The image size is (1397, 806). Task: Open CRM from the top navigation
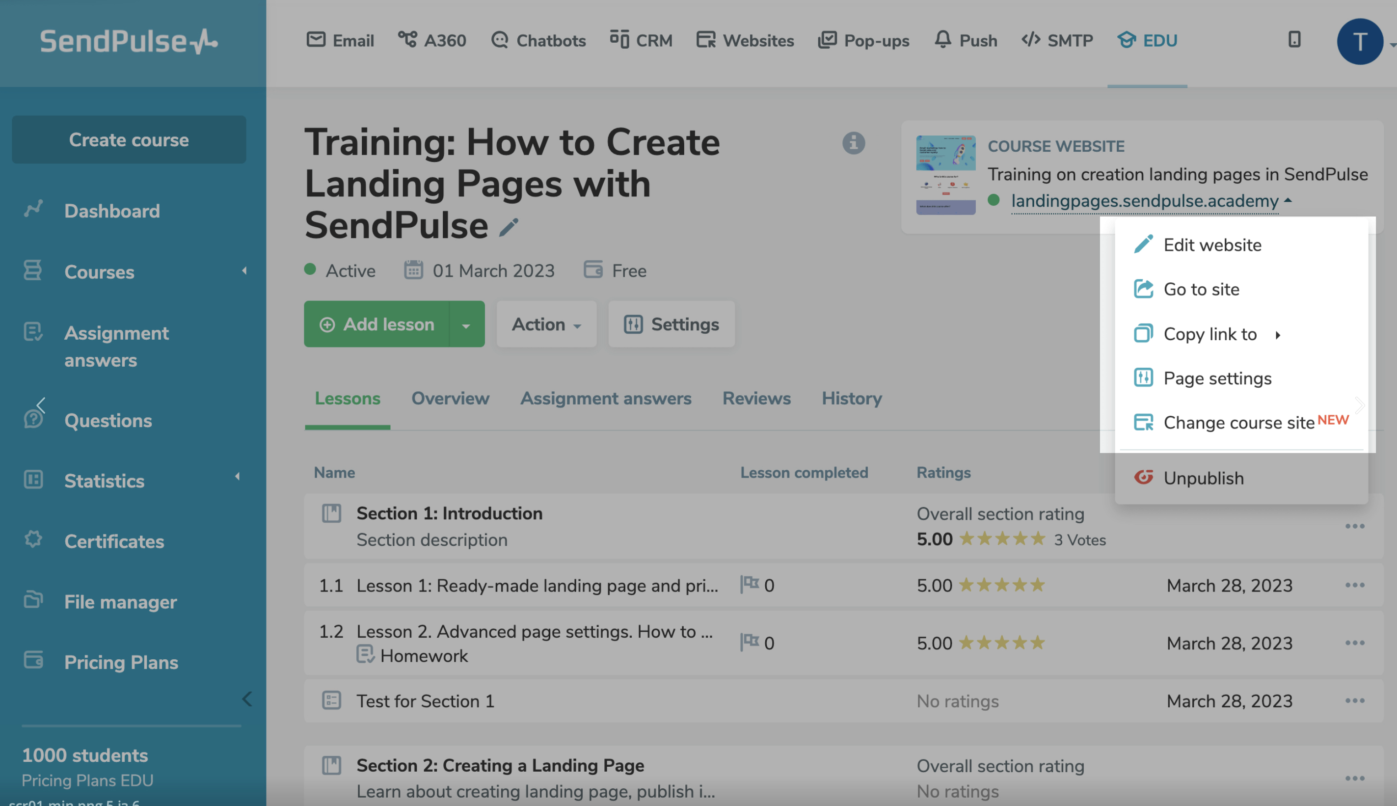point(641,40)
